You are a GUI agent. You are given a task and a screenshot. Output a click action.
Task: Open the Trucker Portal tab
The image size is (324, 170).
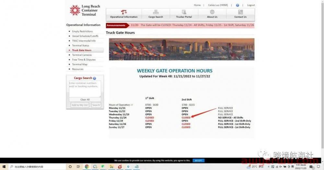[184, 14]
